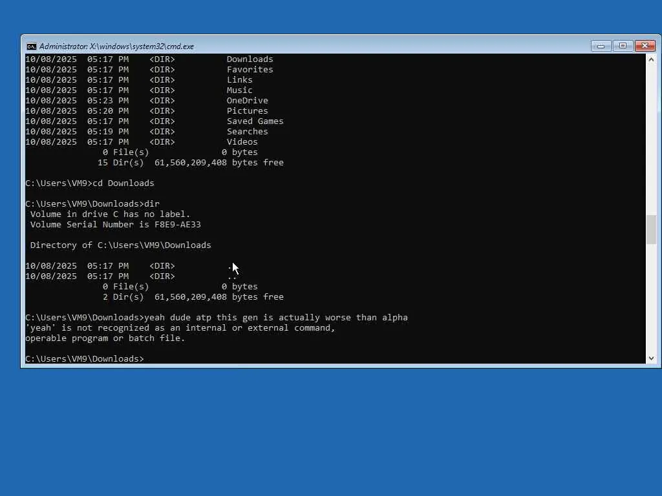The height and width of the screenshot is (496, 662).
Task: Click the 'C:\Users\VM9\Downloads>dir' command line
Action: coord(92,203)
